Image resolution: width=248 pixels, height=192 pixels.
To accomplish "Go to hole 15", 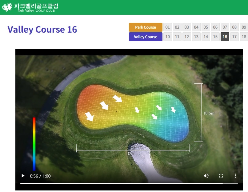I will [x=215, y=37].
